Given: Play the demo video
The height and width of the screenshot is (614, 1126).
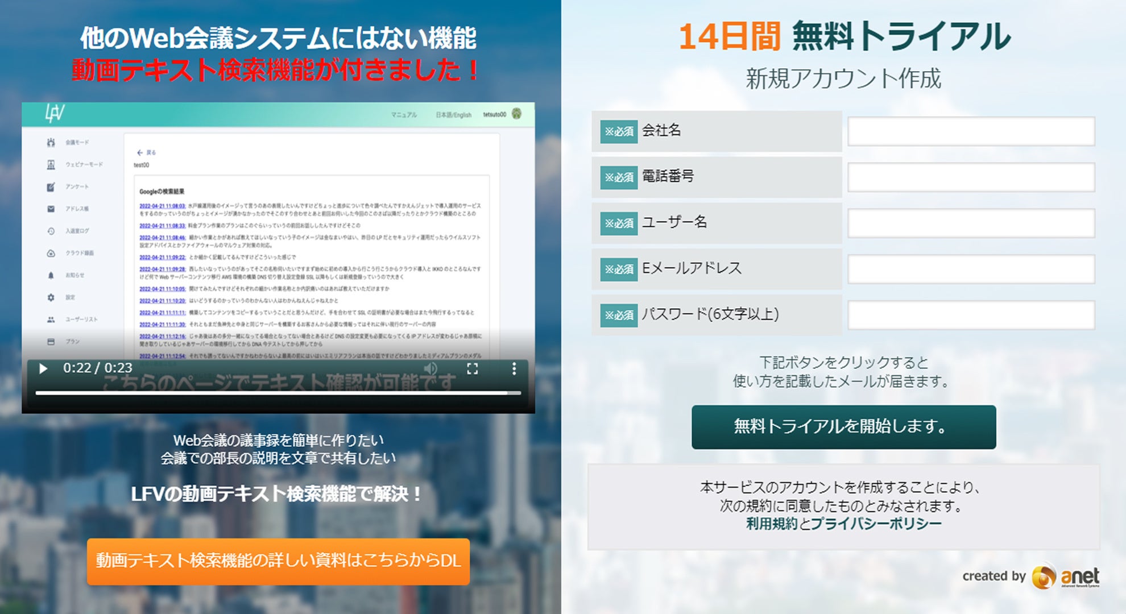Looking at the screenshot, I should point(43,368).
